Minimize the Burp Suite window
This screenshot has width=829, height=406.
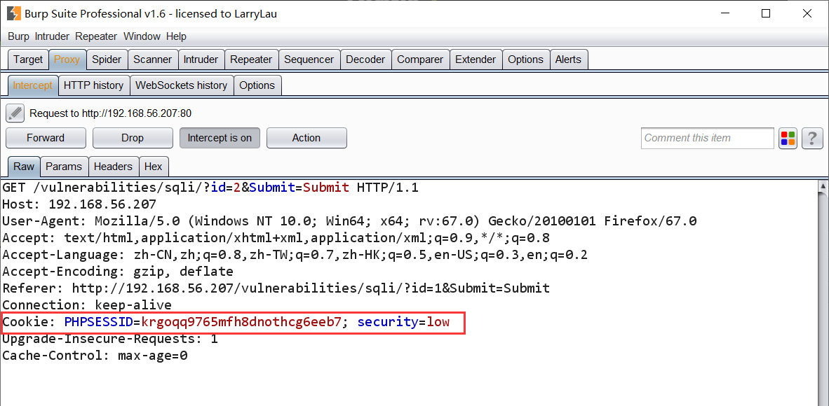coord(724,14)
